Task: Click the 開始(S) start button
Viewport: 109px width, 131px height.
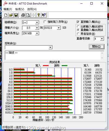Action: [96, 47]
